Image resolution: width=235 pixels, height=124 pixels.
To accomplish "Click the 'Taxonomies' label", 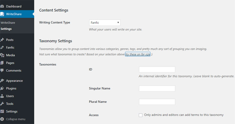I will point(48,64).
